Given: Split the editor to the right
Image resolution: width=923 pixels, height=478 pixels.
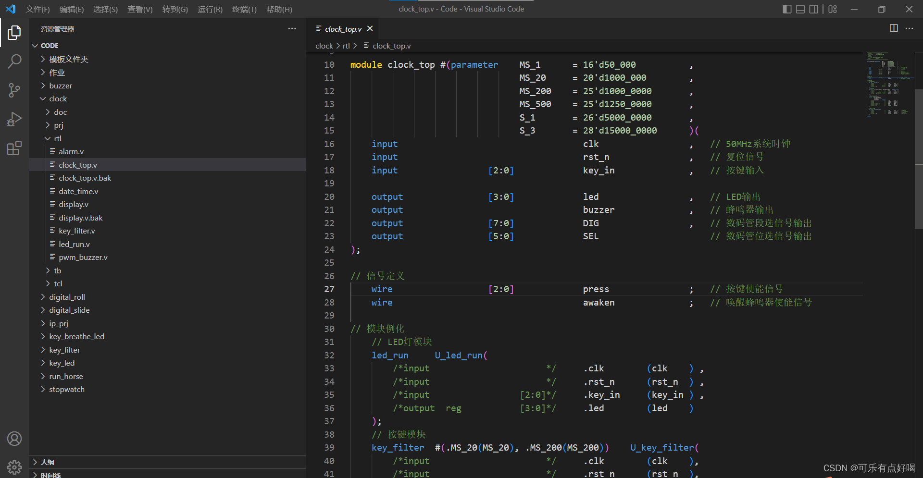Looking at the screenshot, I should pos(894,28).
